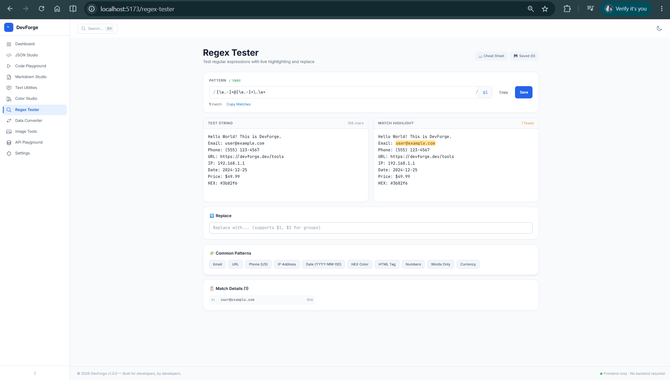Bookmark this page with the star icon
Screen dimensions: 670x380
pos(545,9)
